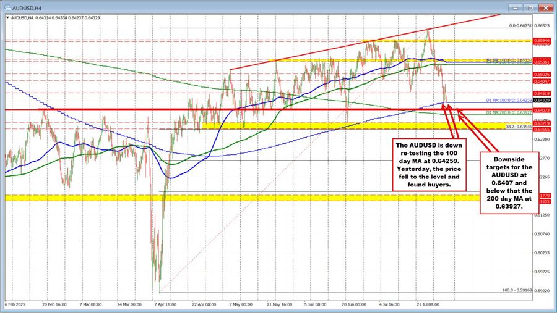
Task: Click the time axis label 24 Mar 00:00
Action: coord(129,304)
